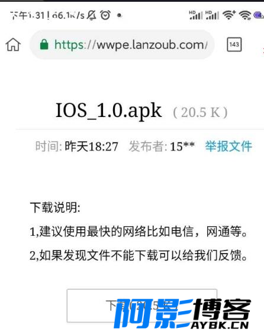Tap the browser home icon
Image resolution: width=264 pixels, height=335 pixels.
(13, 45)
